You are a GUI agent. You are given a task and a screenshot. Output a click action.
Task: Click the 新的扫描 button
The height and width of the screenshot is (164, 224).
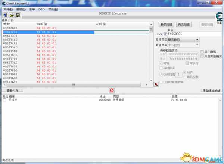point(166,25)
